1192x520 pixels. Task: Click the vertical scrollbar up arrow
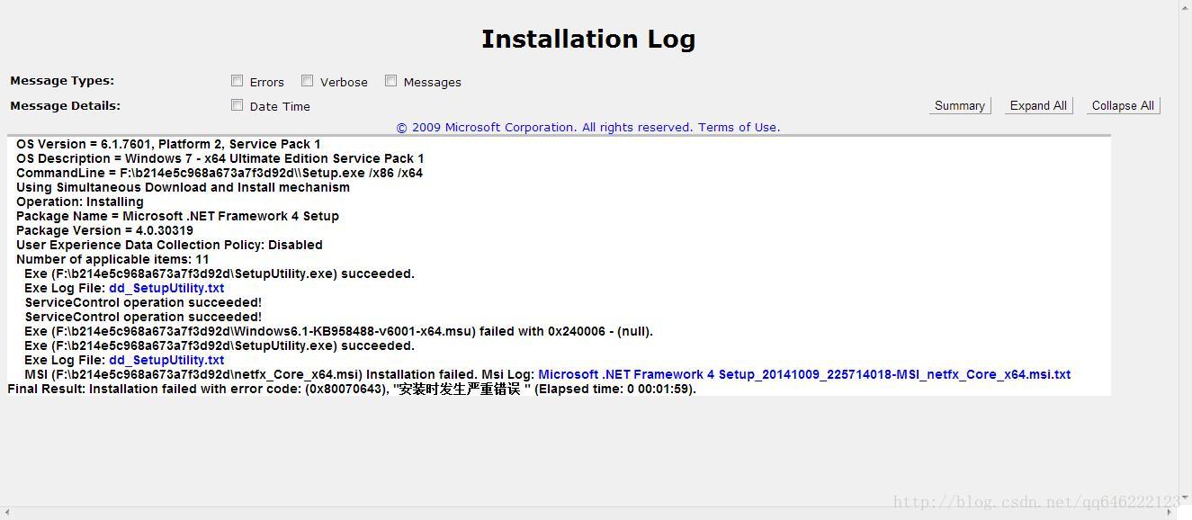pyautogui.click(x=1185, y=7)
